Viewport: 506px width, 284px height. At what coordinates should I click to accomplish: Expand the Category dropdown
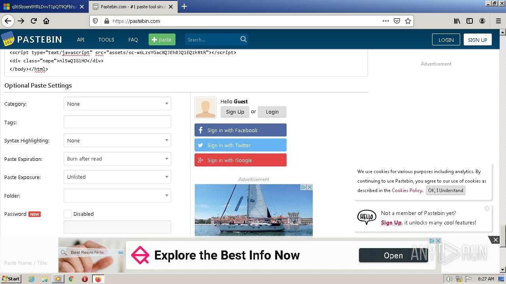[x=117, y=104]
